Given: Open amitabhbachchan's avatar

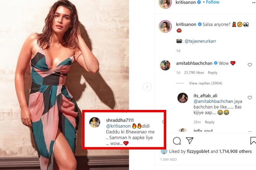Looking at the screenshot, I should [165, 65].
